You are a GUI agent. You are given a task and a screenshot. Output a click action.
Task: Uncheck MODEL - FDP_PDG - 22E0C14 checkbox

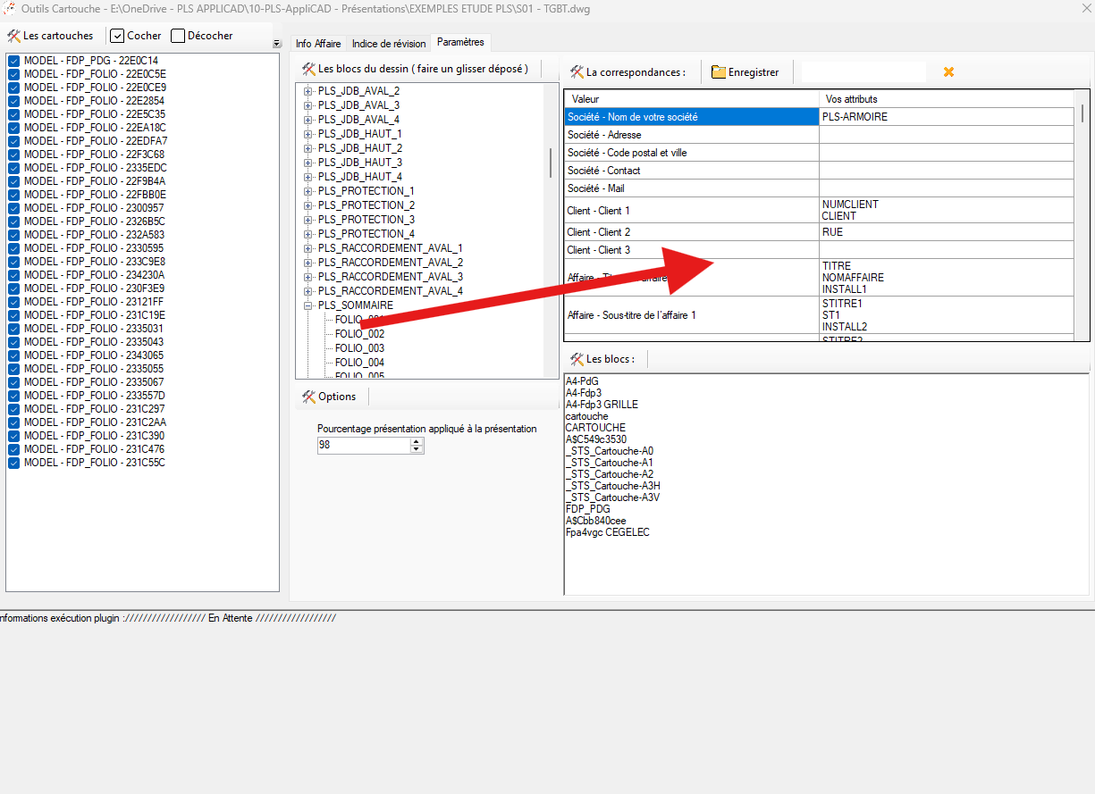tap(14, 61)
